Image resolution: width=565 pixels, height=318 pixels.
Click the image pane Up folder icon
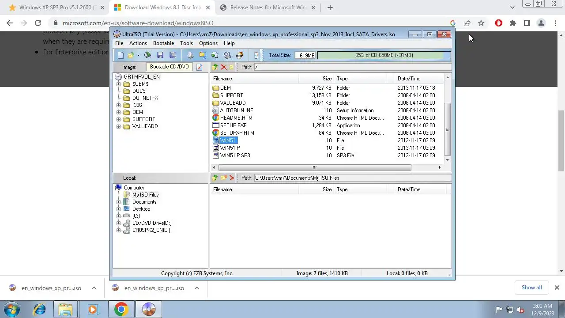tap(215, 67)
